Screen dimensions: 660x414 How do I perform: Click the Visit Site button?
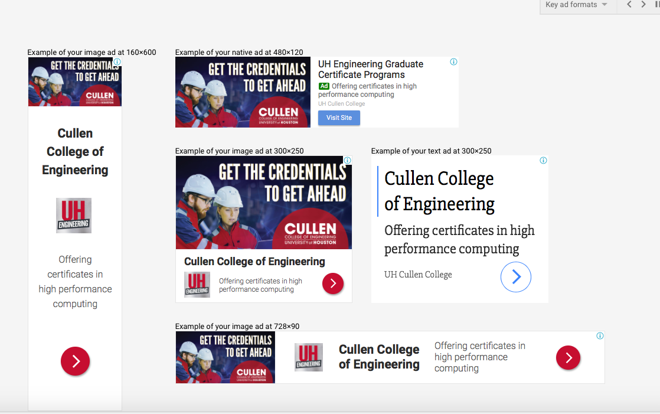[339, 118]
